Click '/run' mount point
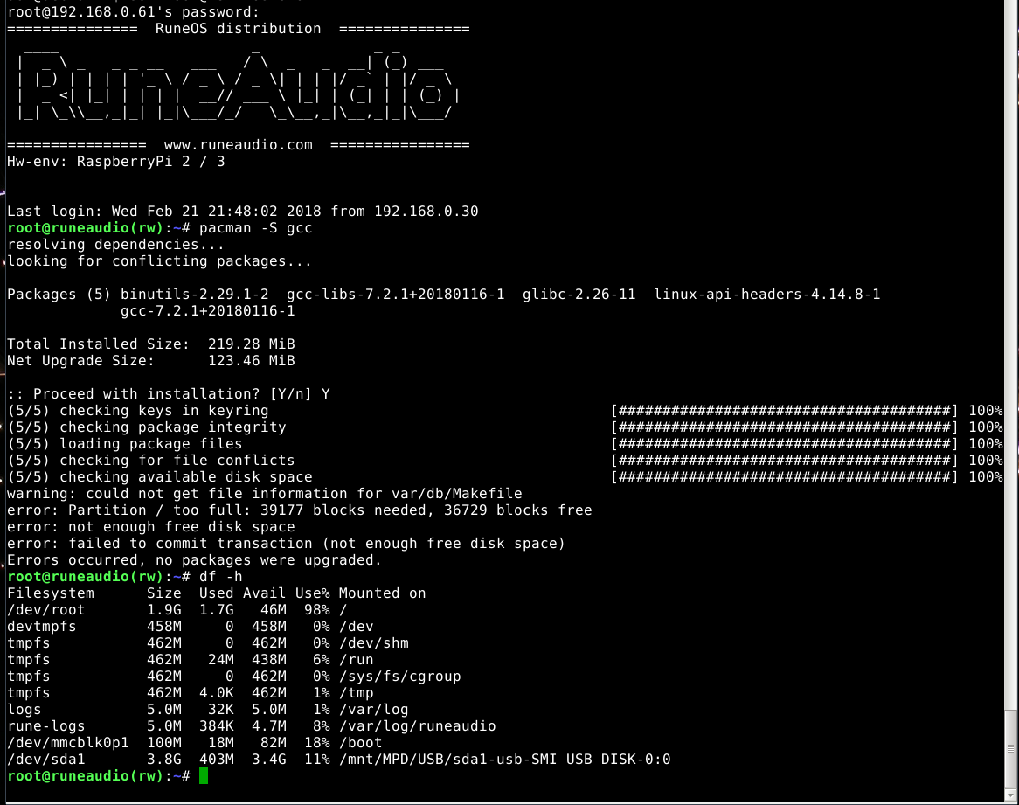 [357, 660]
